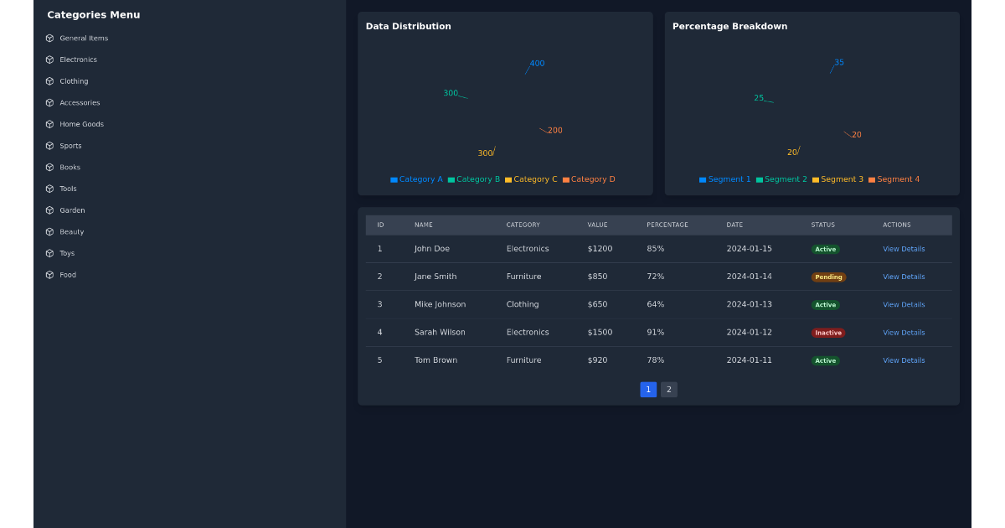Image resolution: width=1005 pixels, height=528 pixels.
Task: Click the Accessories cube icon in sidebar
Action: point(49,103)
